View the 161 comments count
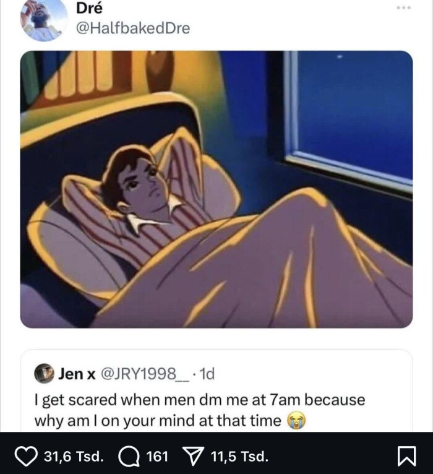 (157, 457)
